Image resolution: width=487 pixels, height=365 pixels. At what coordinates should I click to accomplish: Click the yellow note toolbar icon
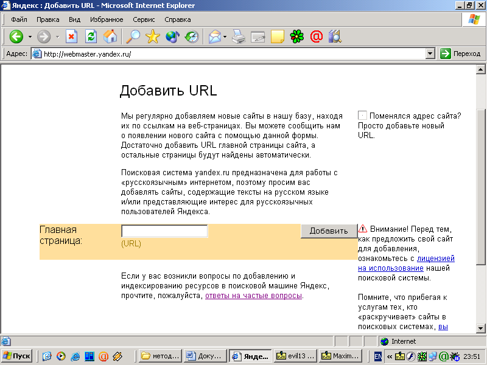(x=278, y=37)
